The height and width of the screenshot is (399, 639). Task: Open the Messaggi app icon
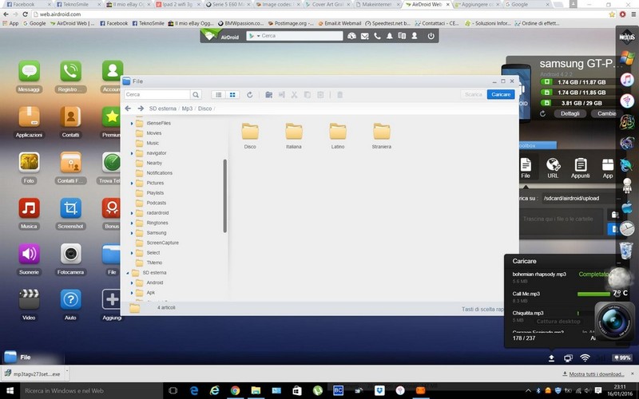point(29,72)
